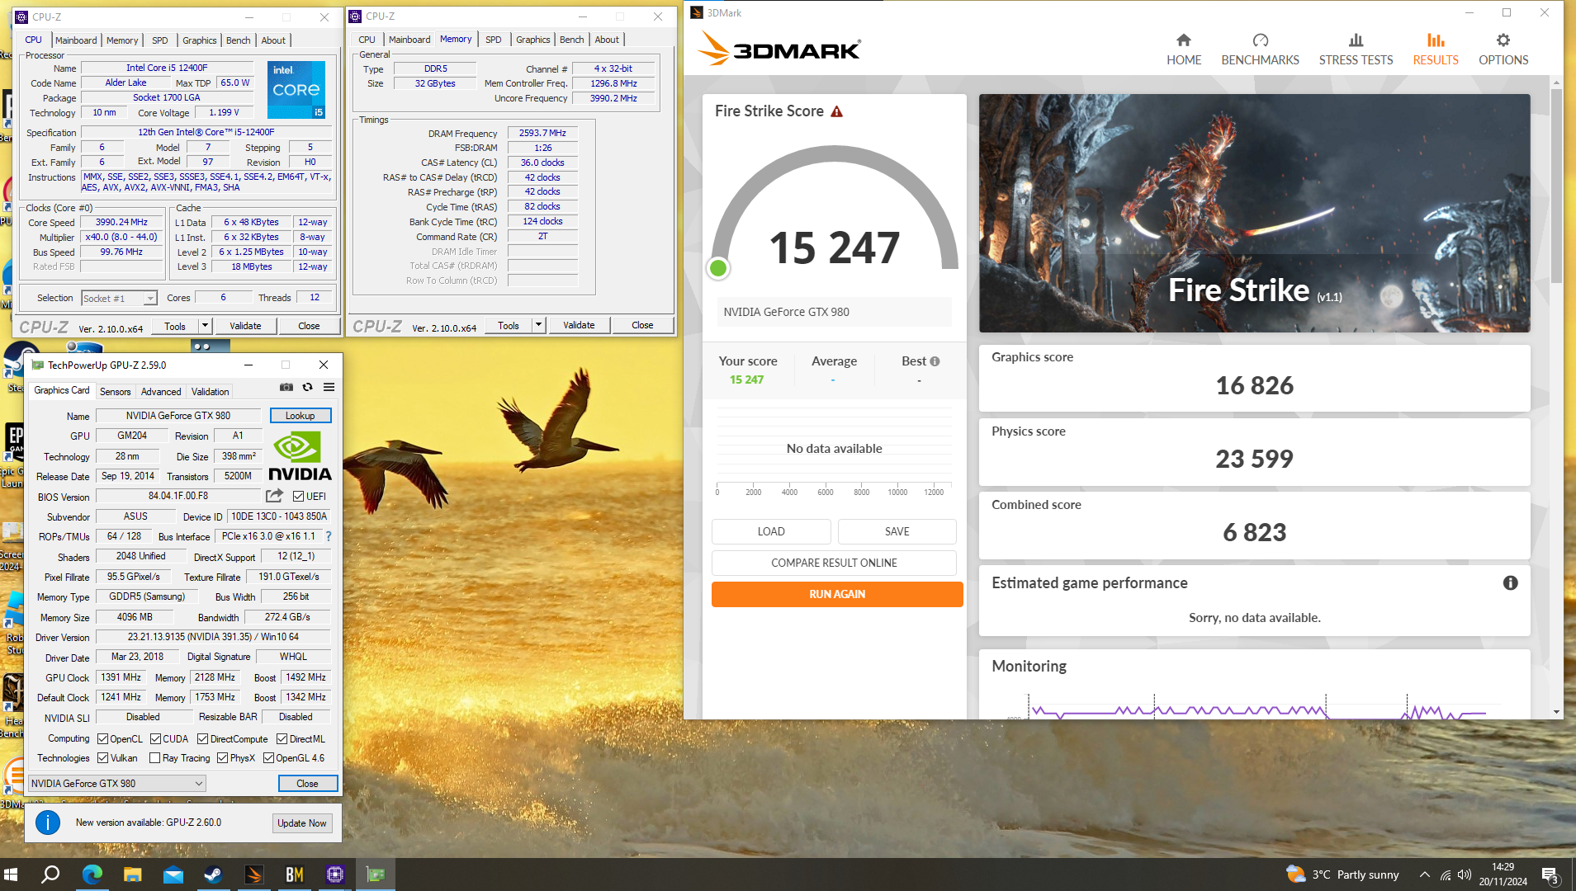Open Tools dropdown arrow in CPU window
This screenshot has height=891, width=1576.
(205, 326)
